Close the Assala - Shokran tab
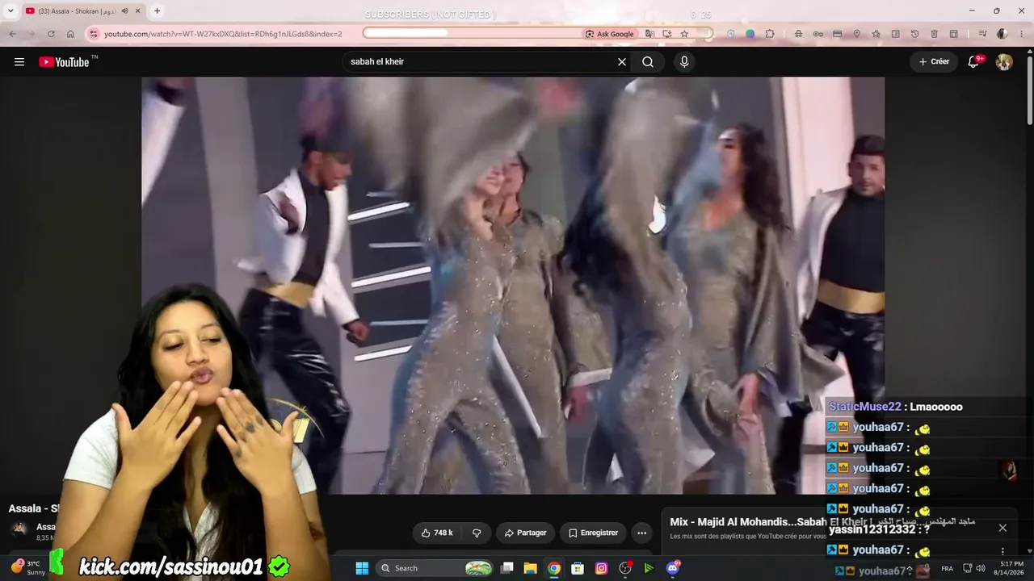Viewport: 1034px width, 581px height. click(x=138, y=10)
